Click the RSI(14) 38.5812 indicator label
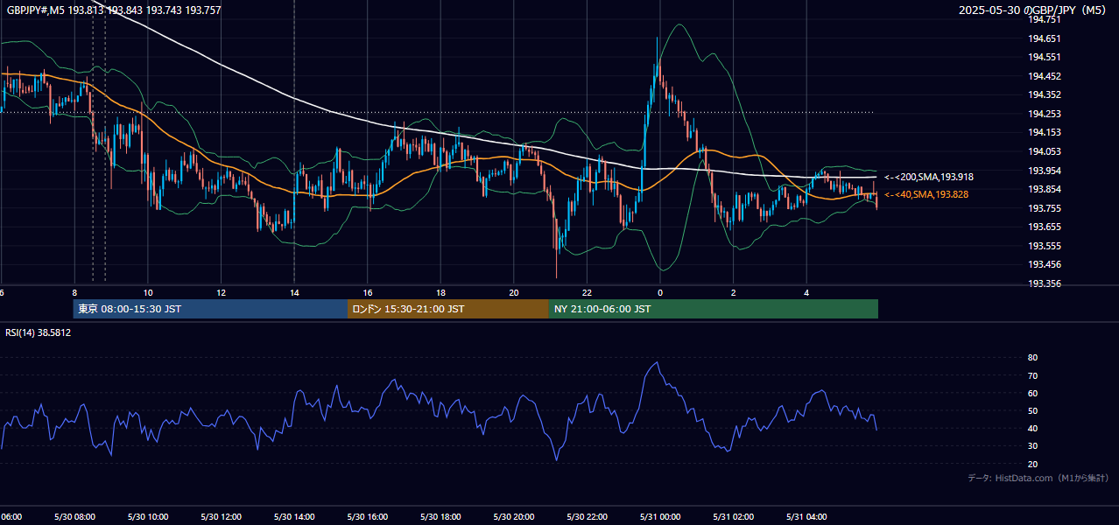The height and width of the screenshot is (525, 1119). tap(39, 332)
